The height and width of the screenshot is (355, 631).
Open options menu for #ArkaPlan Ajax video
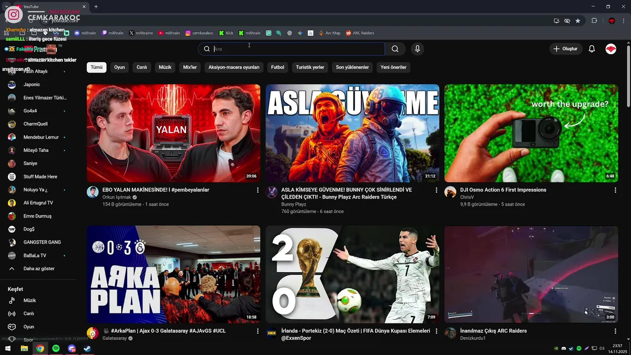pos(257,331)
